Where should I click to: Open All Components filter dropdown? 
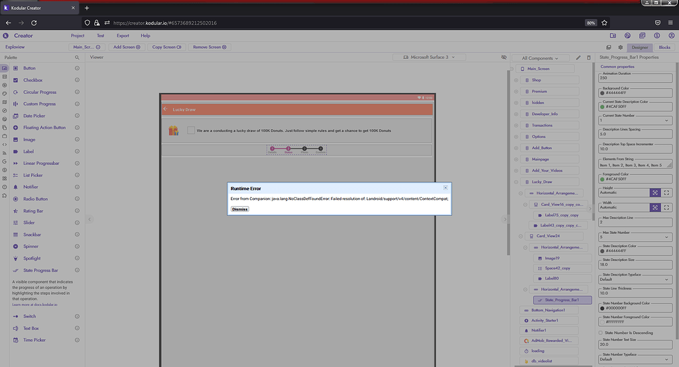point(540,58)
